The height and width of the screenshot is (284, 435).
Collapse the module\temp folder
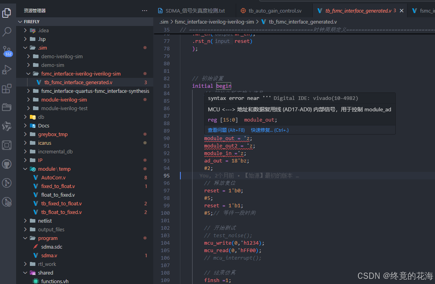point(25,169)
